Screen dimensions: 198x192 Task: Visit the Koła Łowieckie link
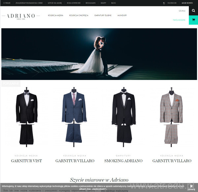[x=74, y=3]
